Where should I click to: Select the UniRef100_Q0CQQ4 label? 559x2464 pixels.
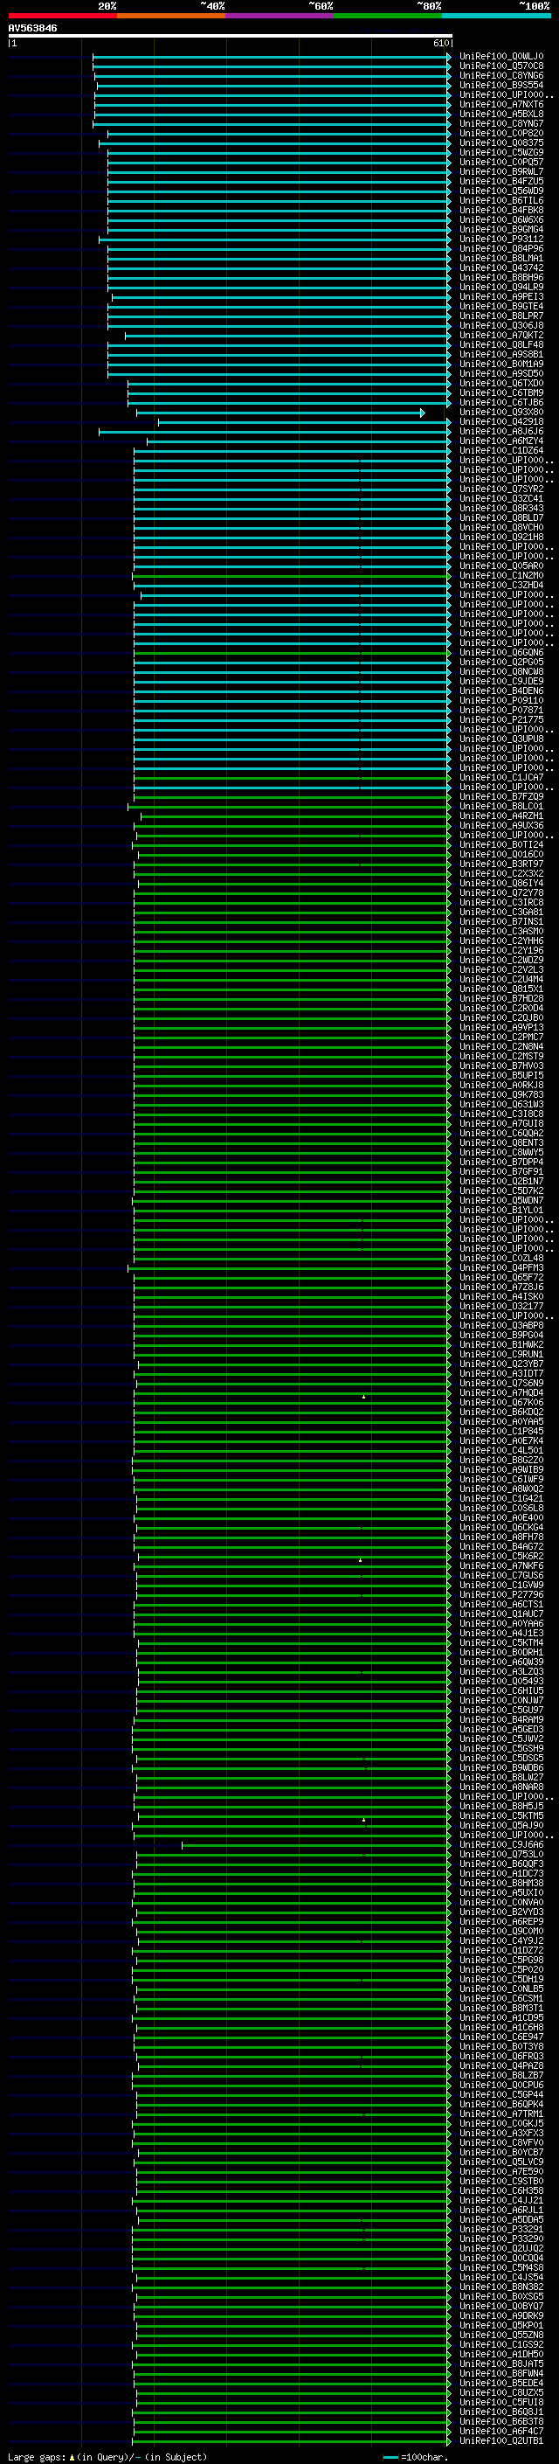[500, 2258]
